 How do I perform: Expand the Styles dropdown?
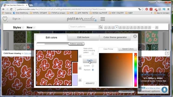tap(23, 27)
